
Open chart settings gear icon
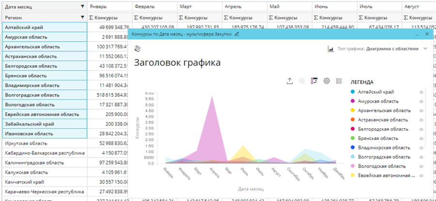coord(327,81)
